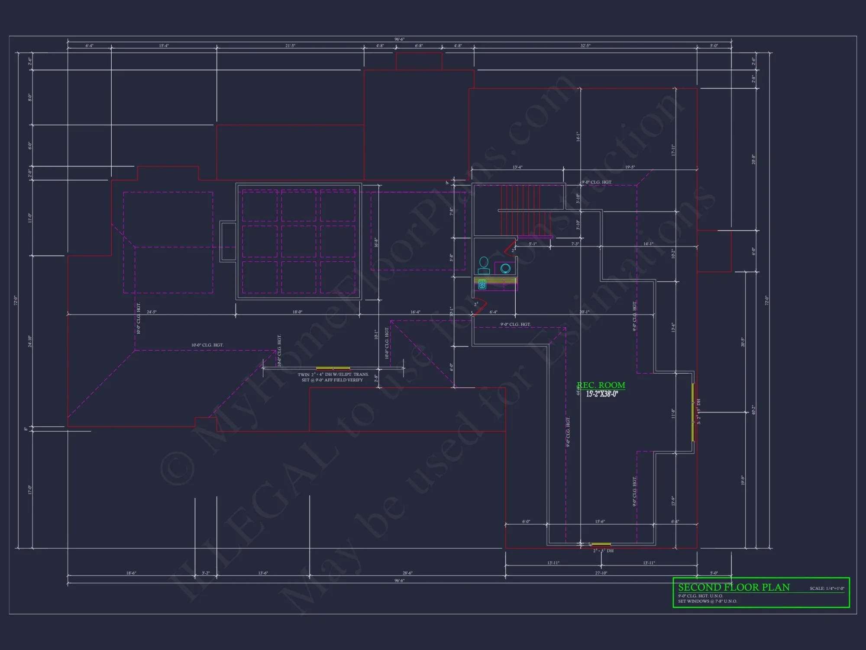Click the round sink symbol beside the toilet
This screenshot has height=650, width=866.
505,269
